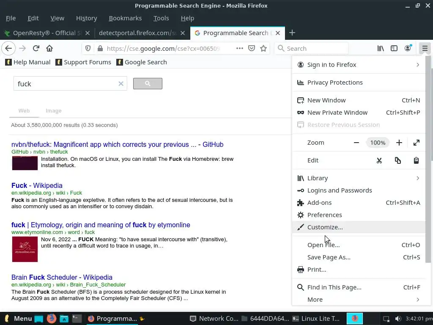Enter full screen via arrows icon
The image size is (433, 325).
[417, 143]
